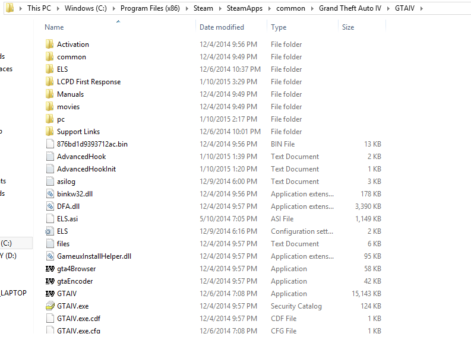Image resolution: width=471 pixels, height=340 pixels.
Task: Click the ASI File type cell
Action: point(282,219)
